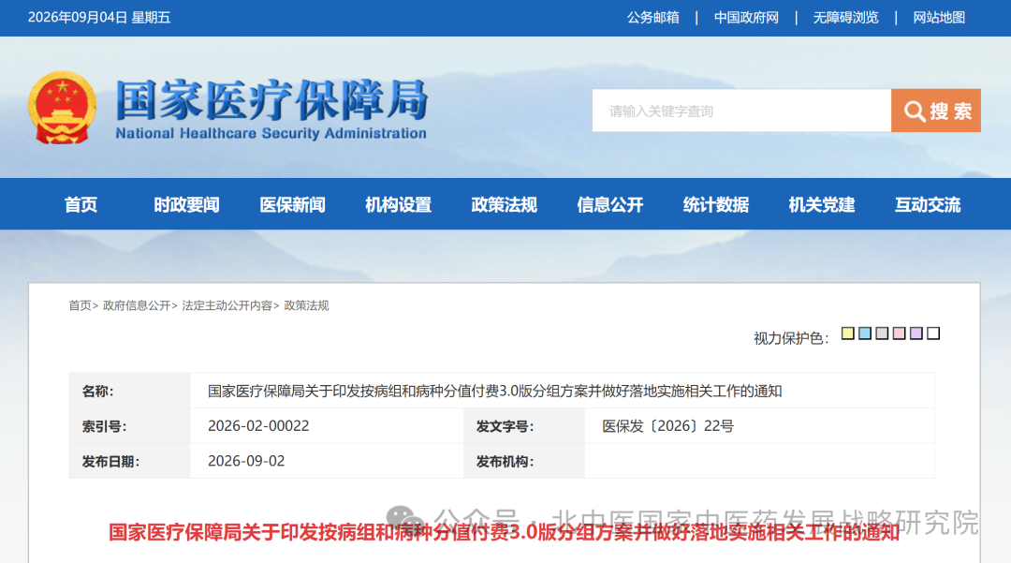The width and height of the screenshot is (1011, 563).
Task: Click the 视力保护色 label
Action: [791, 338]
